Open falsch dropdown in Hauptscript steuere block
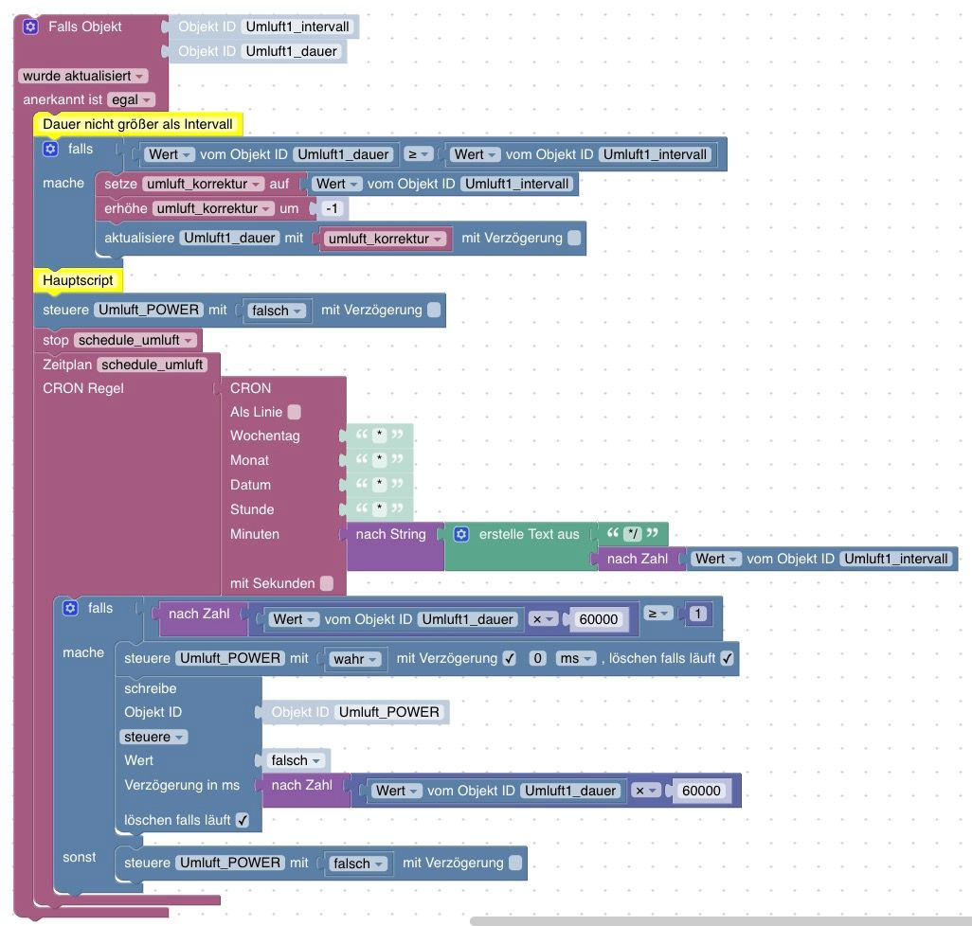The image size is (972, 926). click(x=276, y=311)
